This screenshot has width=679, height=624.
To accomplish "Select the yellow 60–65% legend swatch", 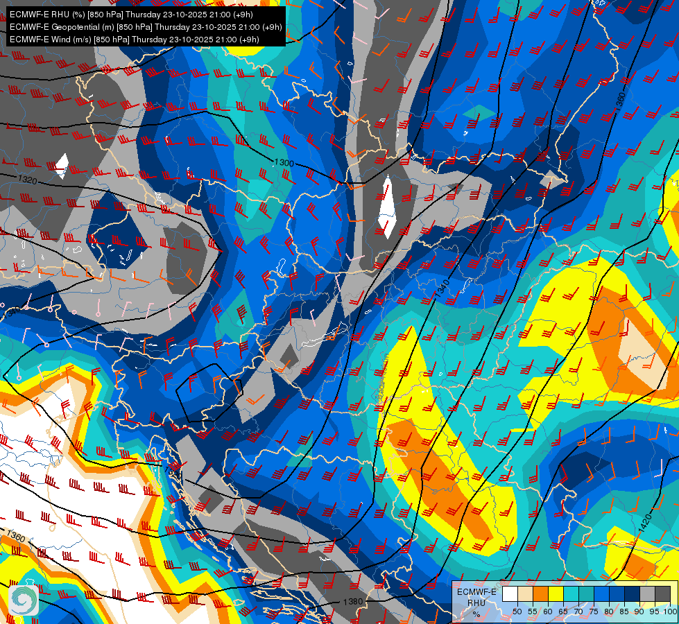I will click(x=556, y=593).
